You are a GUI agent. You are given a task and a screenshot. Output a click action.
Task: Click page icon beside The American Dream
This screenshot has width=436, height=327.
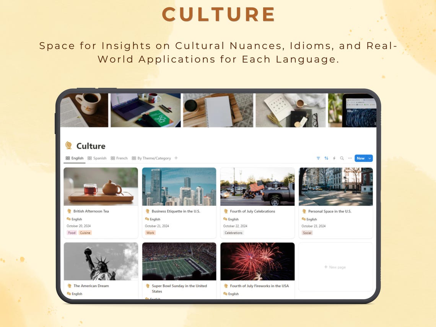tap(70, 286)
